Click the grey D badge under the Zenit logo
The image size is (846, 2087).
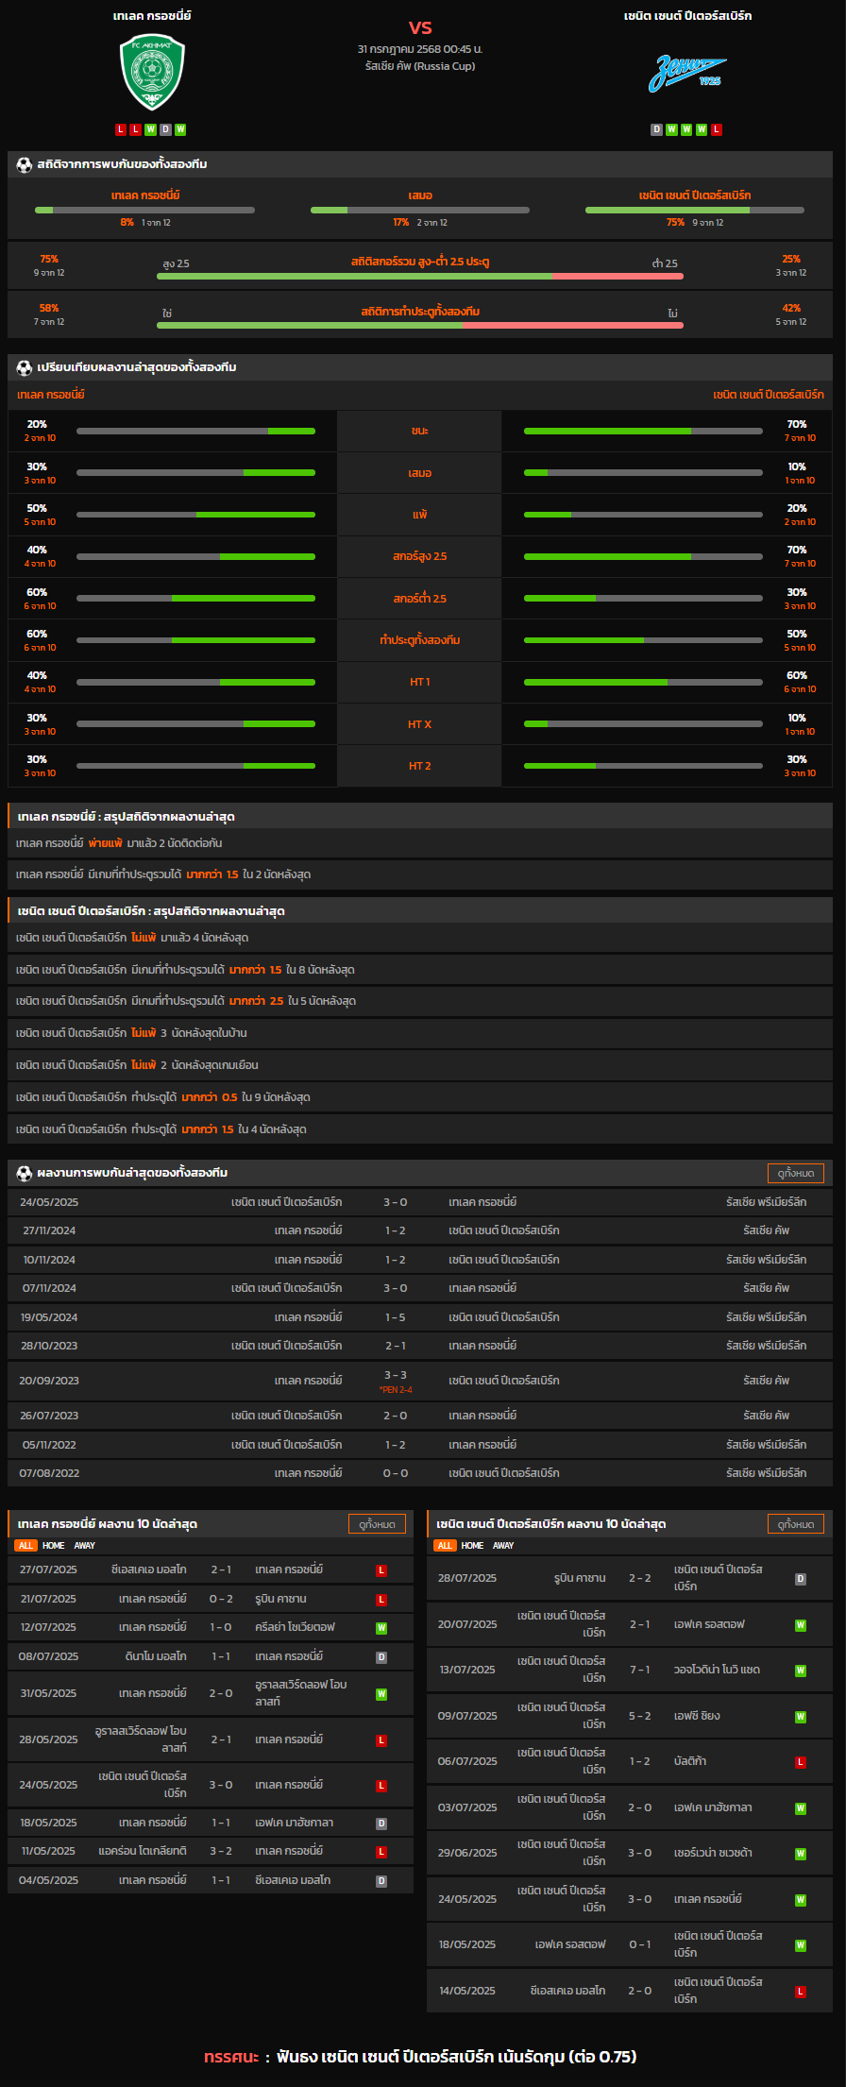pos(656,129)
